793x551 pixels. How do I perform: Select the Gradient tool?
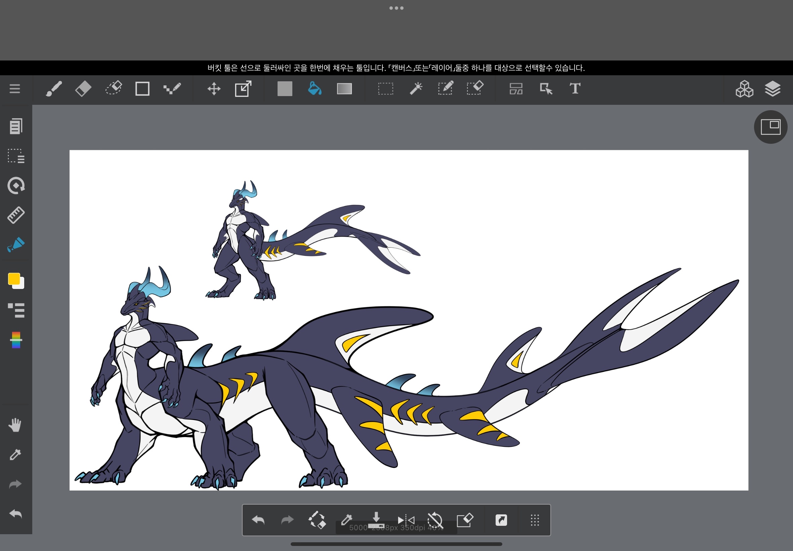344,89
